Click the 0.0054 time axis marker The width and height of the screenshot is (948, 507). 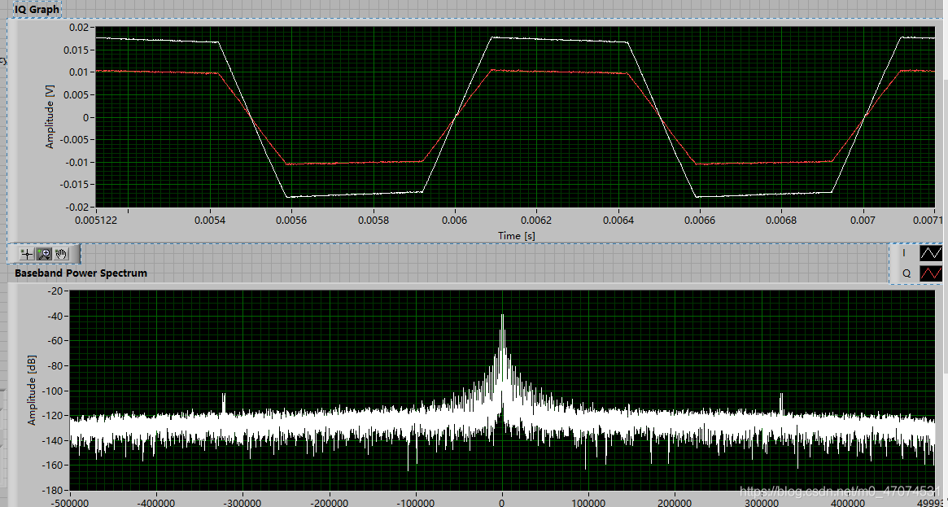point(210,221)
